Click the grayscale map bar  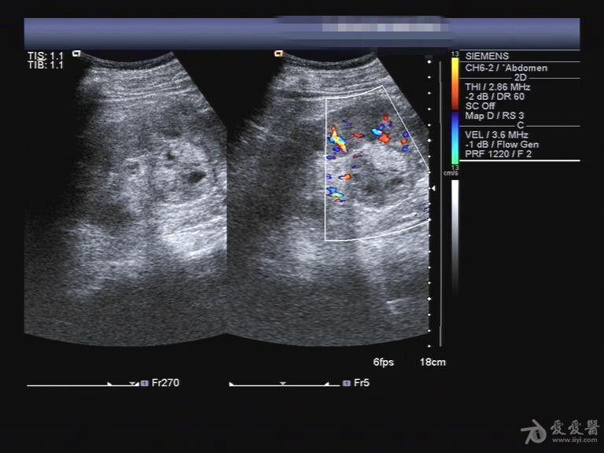point(455,237)
